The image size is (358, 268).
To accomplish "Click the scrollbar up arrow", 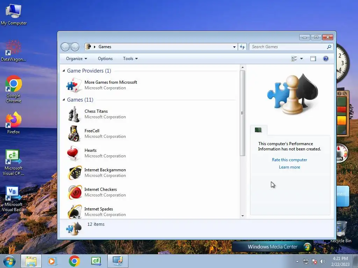I will (x=243, y=67).
